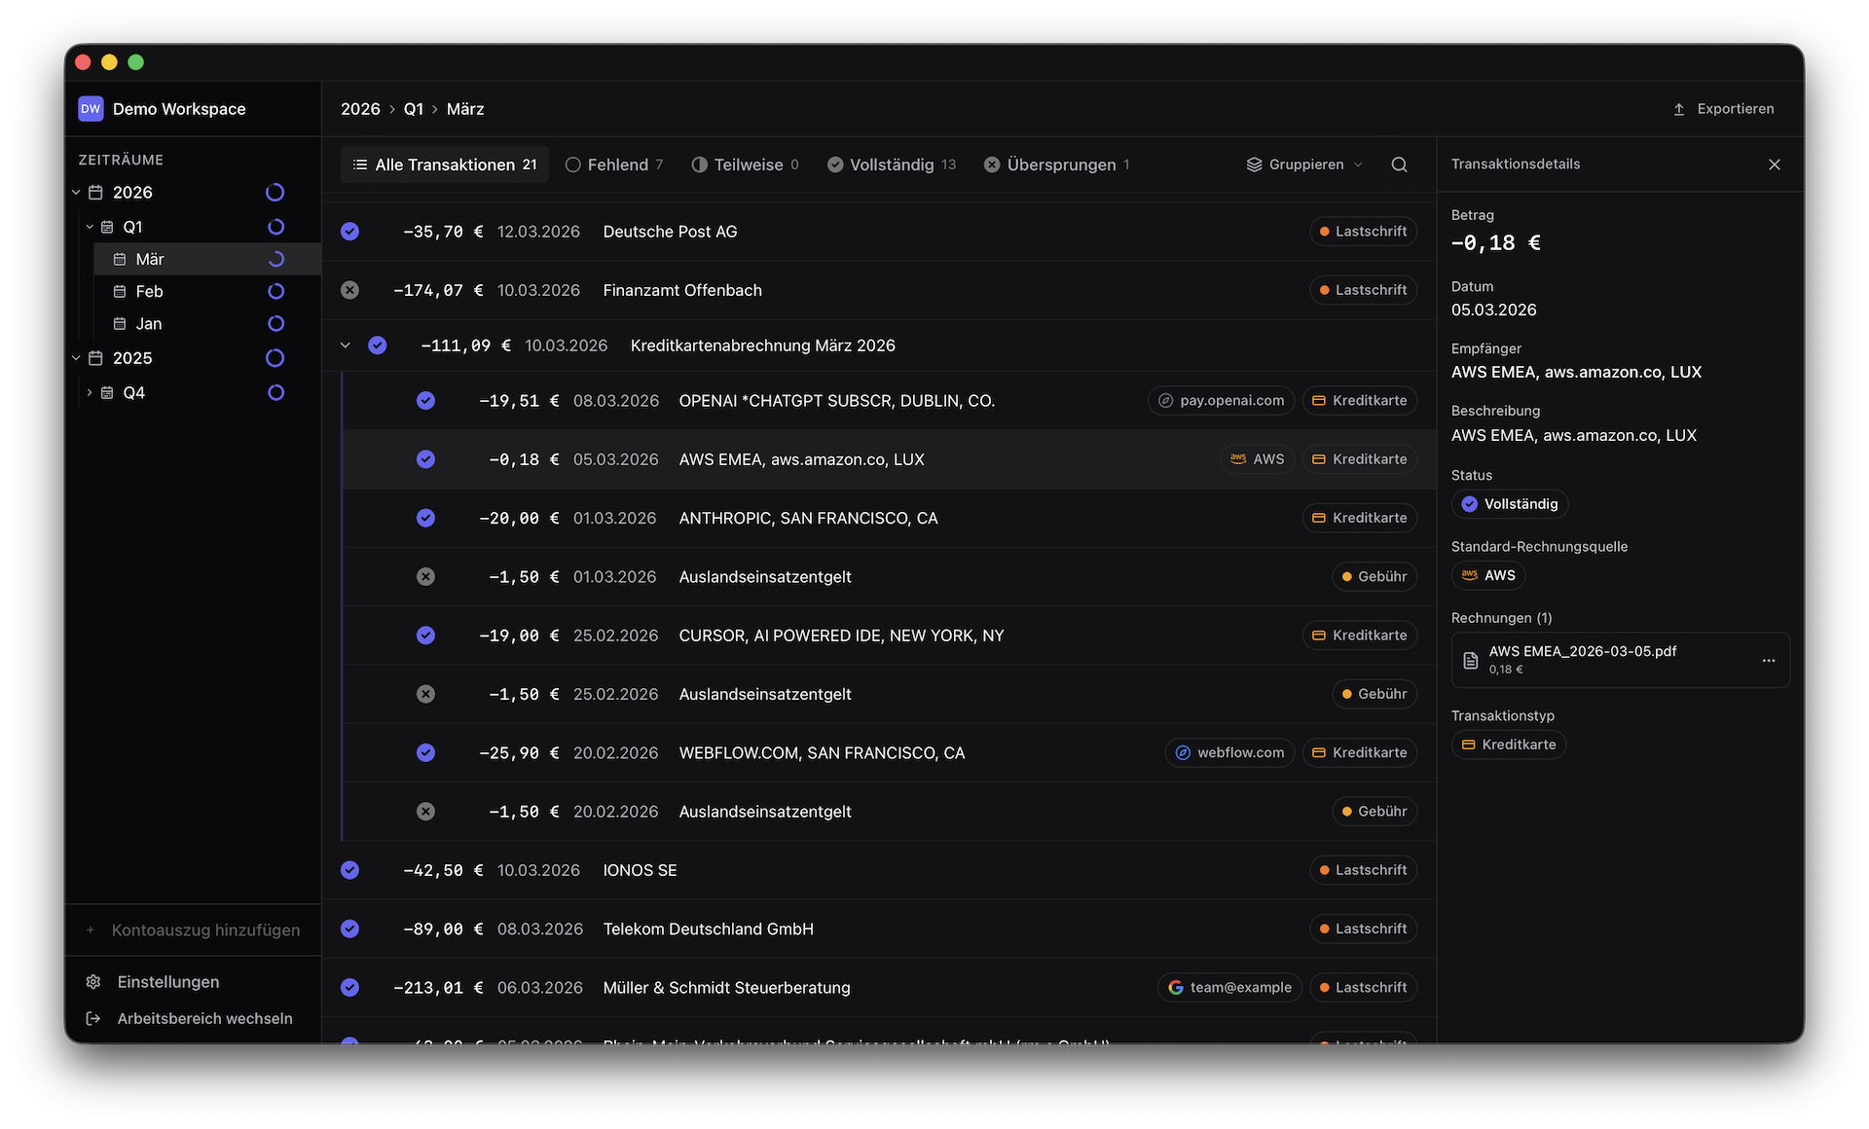1869x1129 pixels.
Task: Click the progress ring next to Feb
Action: (275, 291)
